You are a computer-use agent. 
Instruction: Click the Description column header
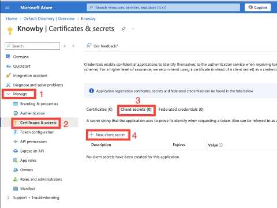(101, 145)
